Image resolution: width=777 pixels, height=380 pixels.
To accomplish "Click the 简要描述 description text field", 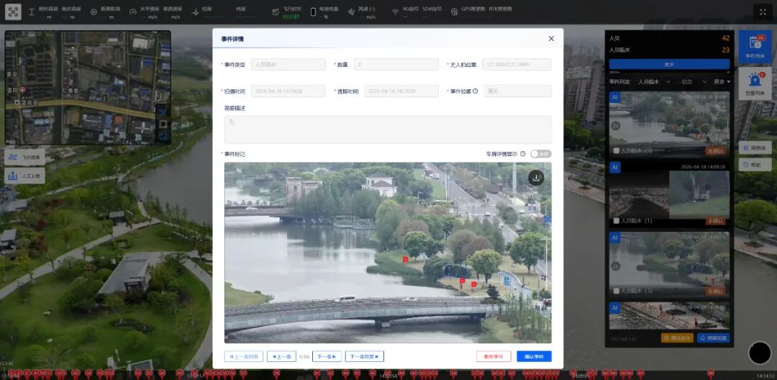I will pos(388,130).
